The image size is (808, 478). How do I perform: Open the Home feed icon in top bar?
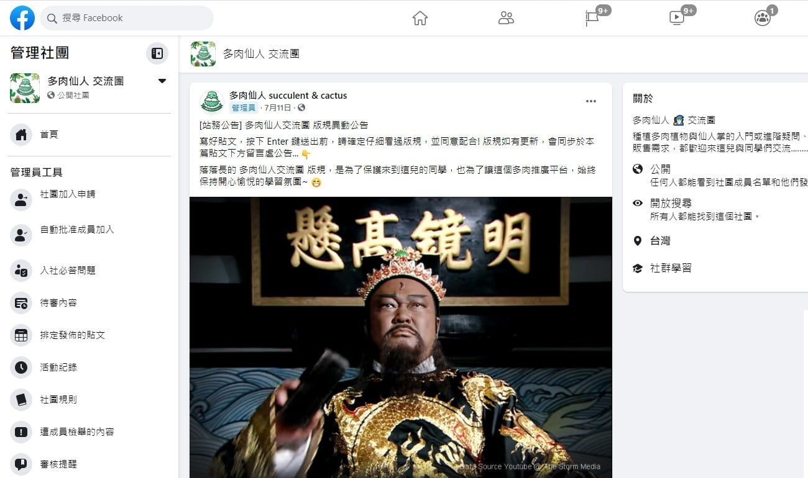click(x=420, y=18)
